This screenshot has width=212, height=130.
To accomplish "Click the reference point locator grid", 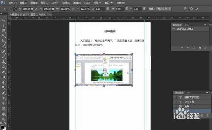I will pos(15,9).
